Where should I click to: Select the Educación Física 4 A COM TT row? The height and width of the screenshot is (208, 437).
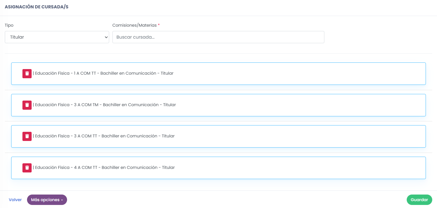click(x=218, y=168)
